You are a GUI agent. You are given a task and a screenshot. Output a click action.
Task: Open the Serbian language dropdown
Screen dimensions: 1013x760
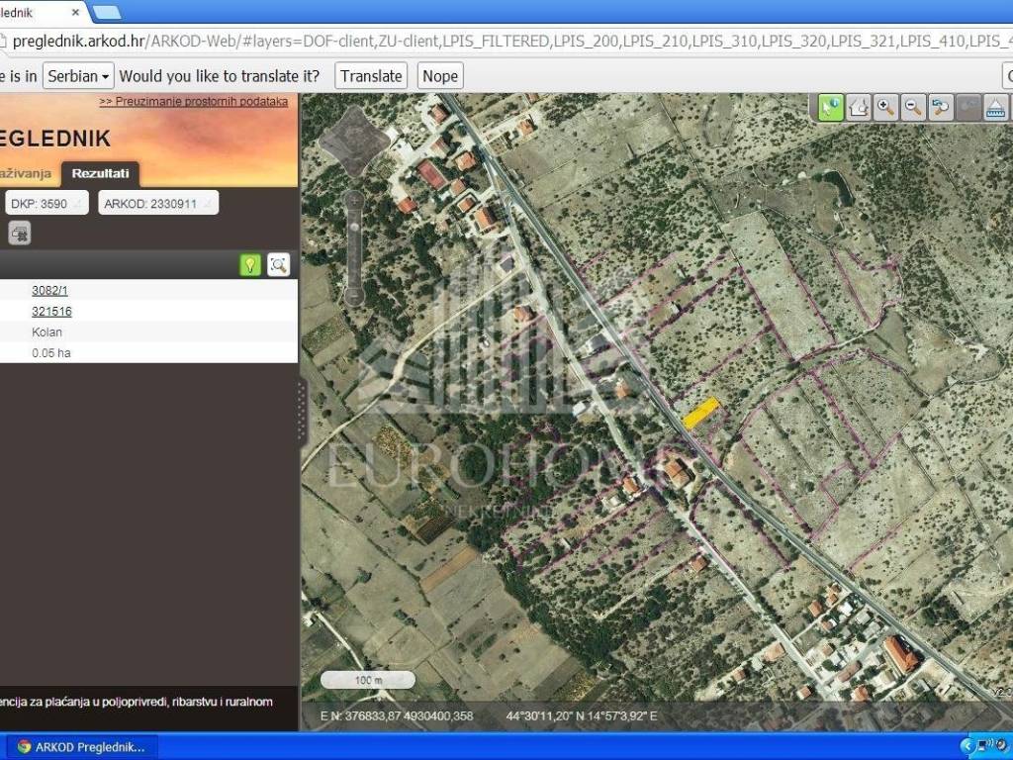pos(78,76)
